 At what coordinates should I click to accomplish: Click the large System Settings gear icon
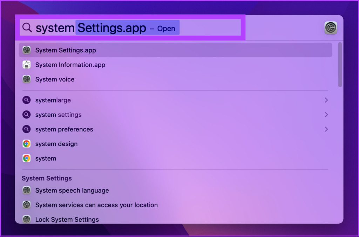[x=330, y=28]
